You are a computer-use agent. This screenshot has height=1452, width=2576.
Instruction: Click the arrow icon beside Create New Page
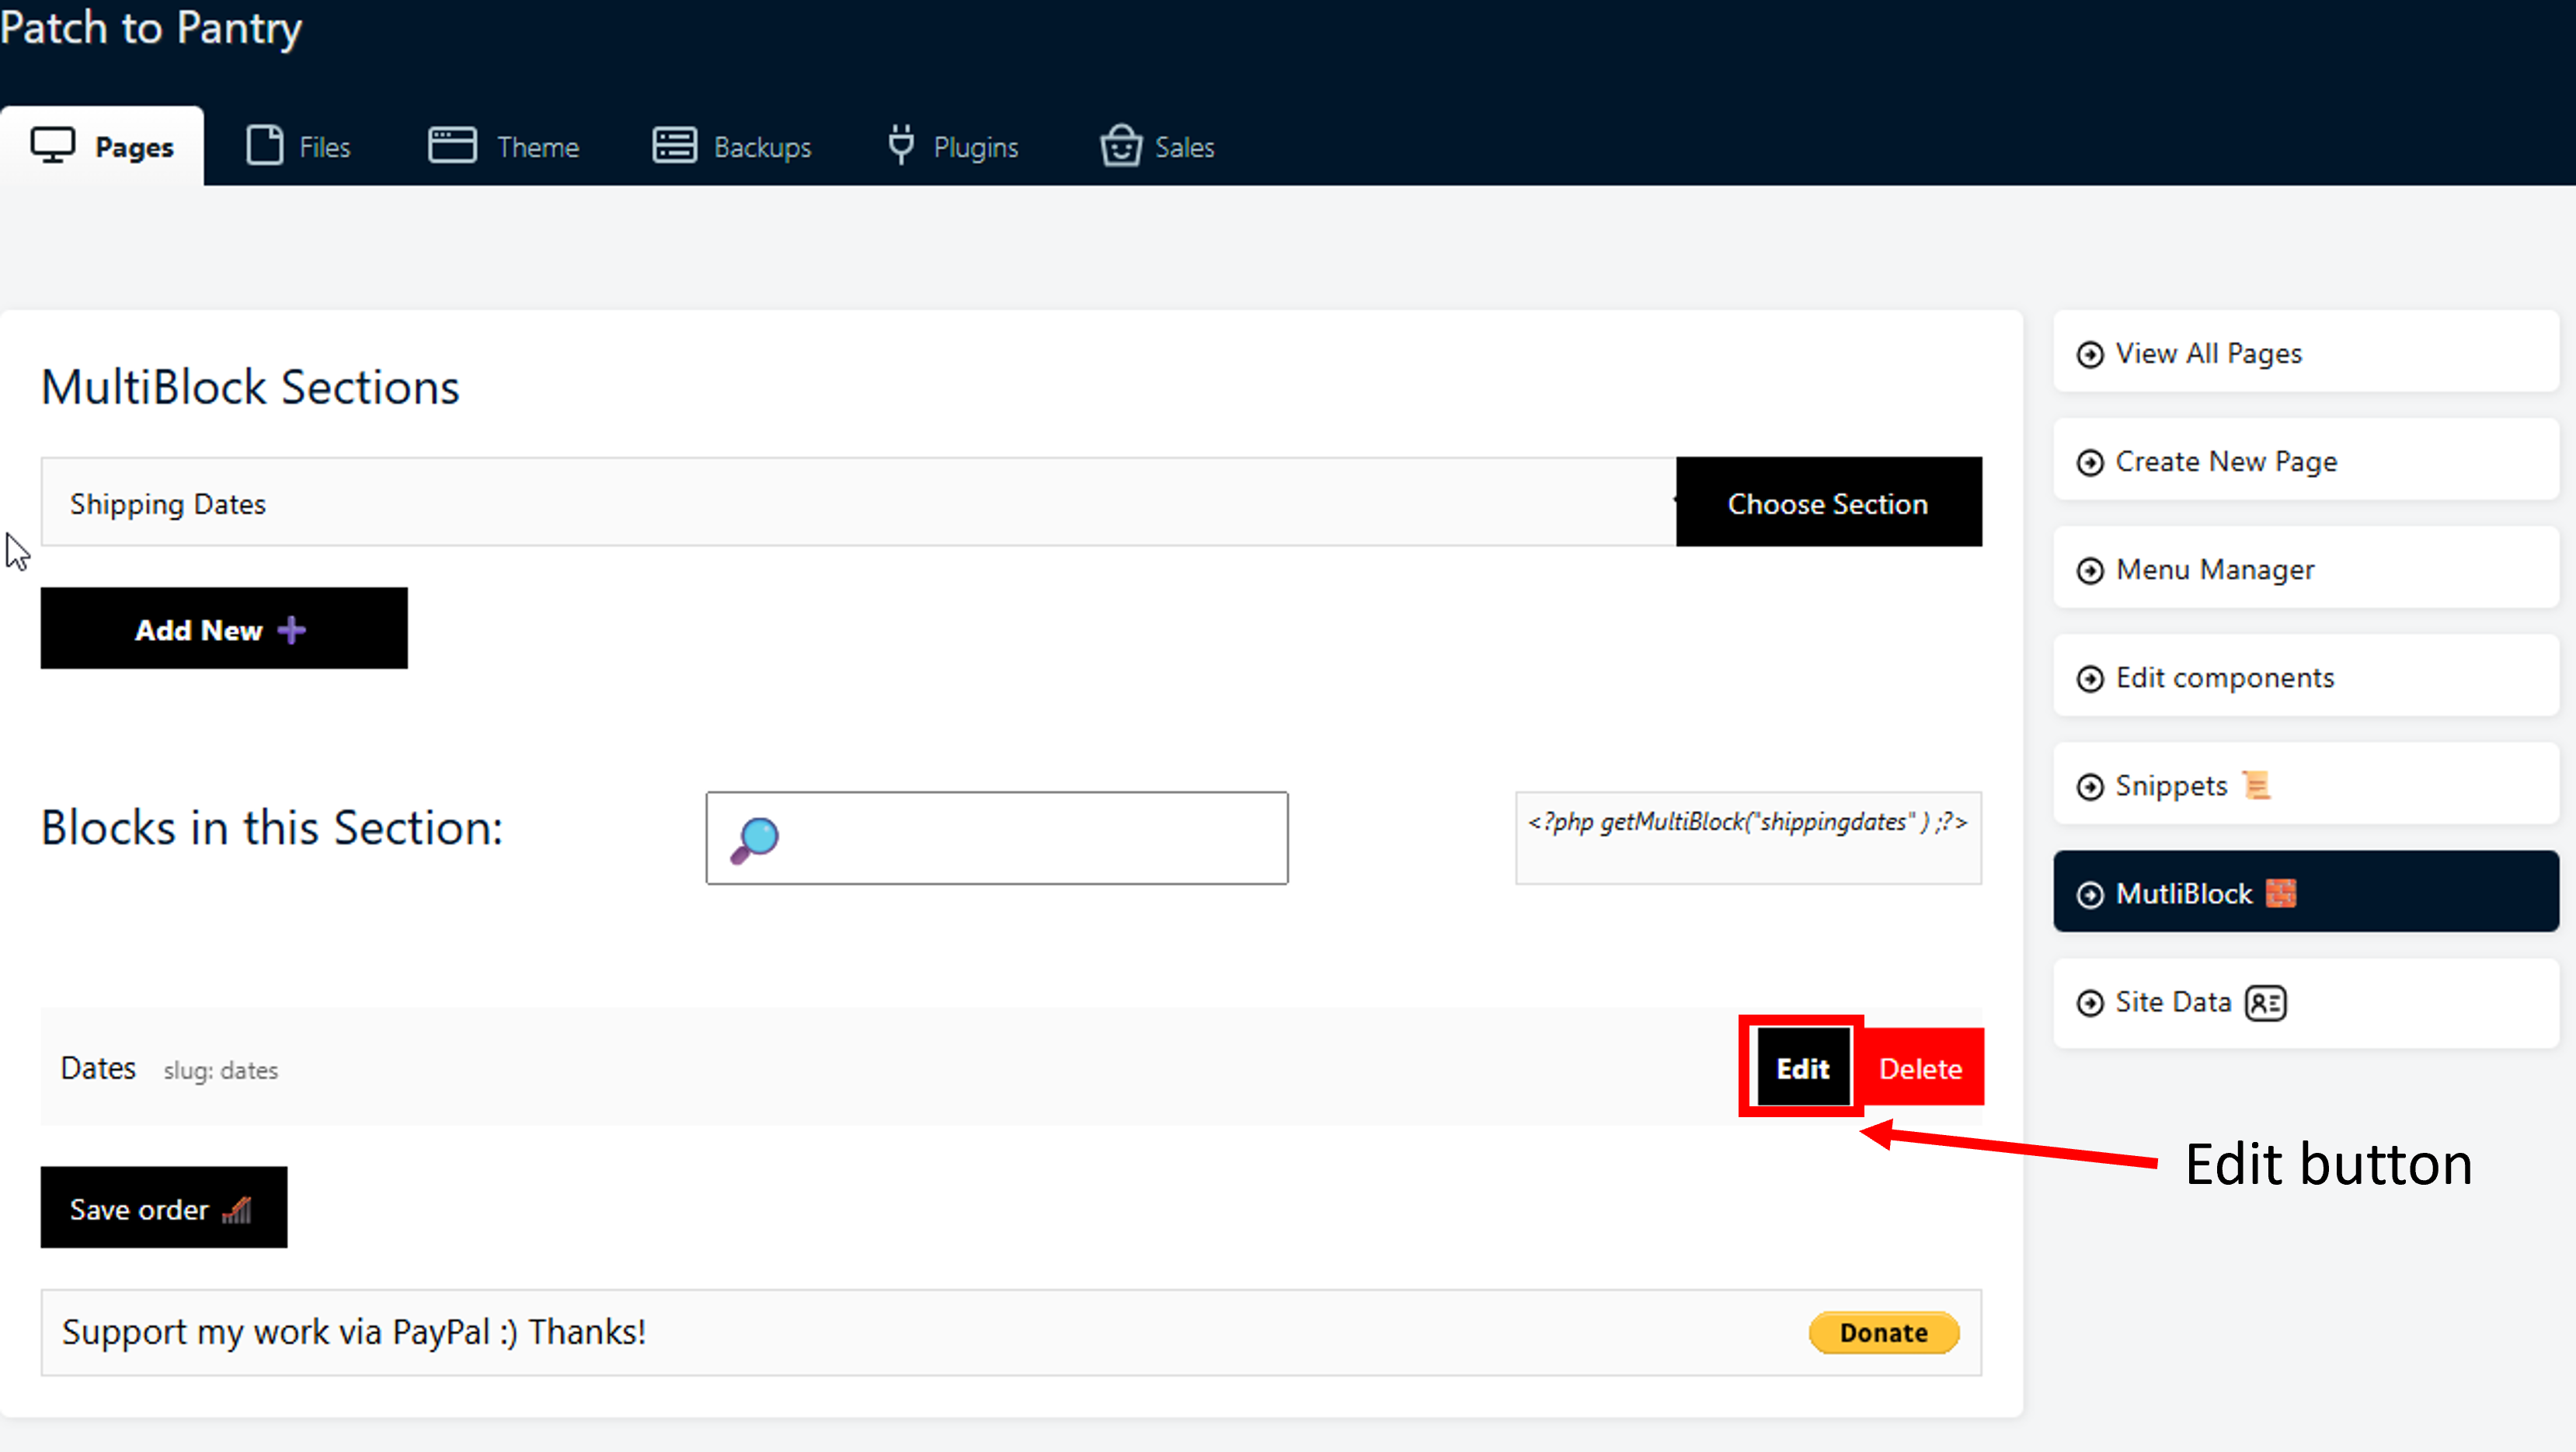tap(2089, 462)
